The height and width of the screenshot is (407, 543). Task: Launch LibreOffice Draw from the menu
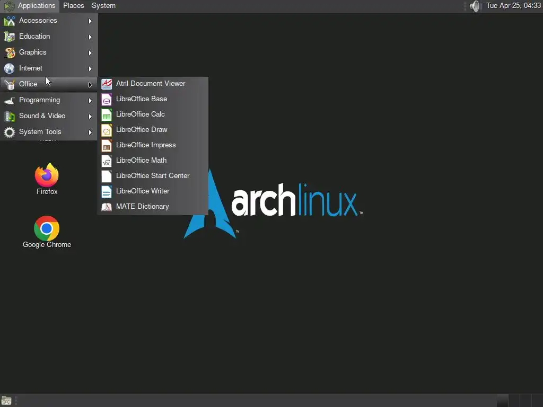(153, 130)
